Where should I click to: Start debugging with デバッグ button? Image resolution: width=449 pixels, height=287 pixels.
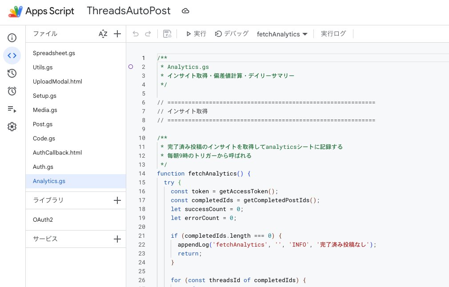click(x=232, y=34)
